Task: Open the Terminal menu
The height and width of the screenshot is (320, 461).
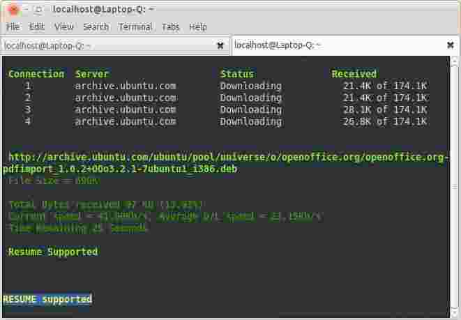Action: coord(135,27)
